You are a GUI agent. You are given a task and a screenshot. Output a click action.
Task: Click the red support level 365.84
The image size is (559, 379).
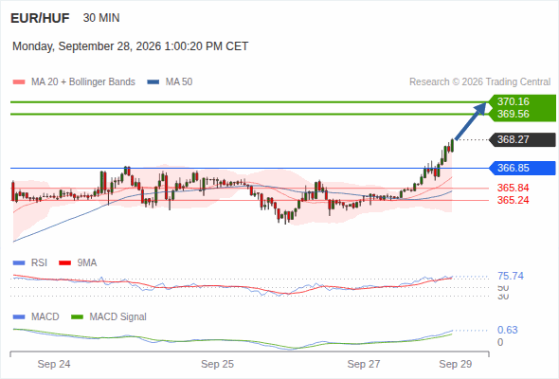pos(513,188)
